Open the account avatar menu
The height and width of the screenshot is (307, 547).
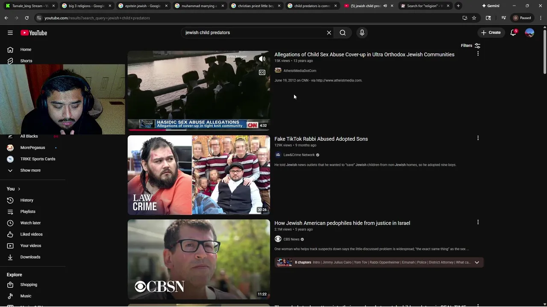pyautogui.click(x=529, y=32)
